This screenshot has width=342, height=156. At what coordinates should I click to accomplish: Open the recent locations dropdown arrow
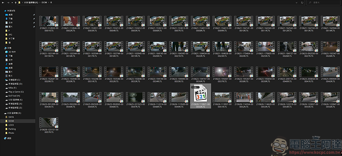[12, 3]
